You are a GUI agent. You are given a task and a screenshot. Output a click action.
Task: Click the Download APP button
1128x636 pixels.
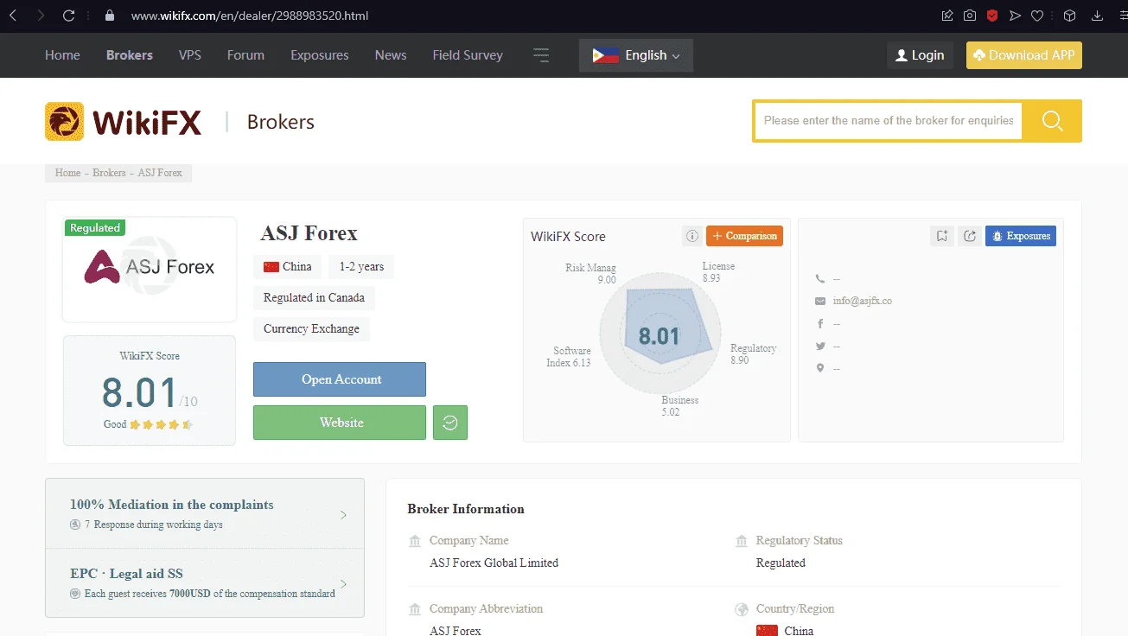coord(1024,55)
